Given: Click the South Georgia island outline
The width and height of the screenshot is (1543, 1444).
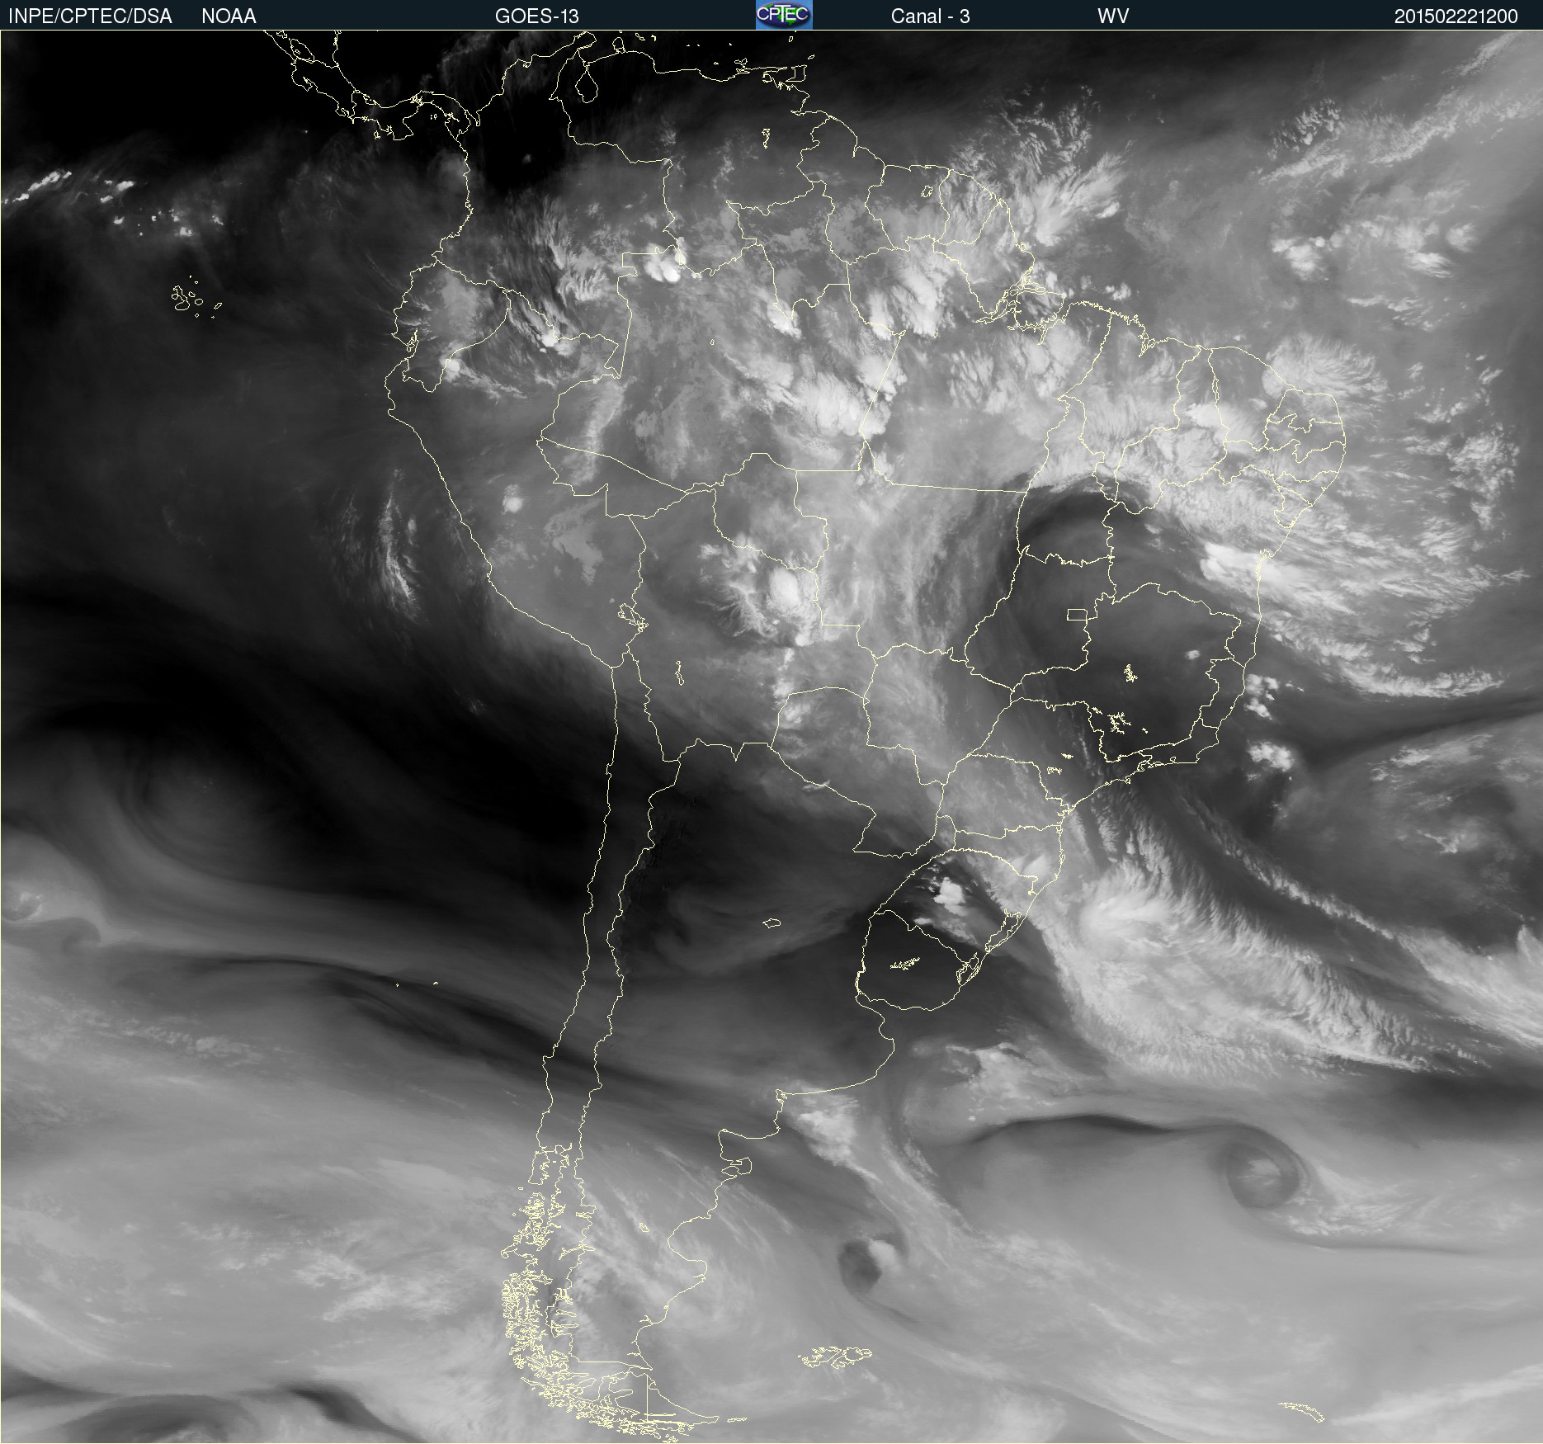Looking at the screenshot, I should [x=1304, y=1412].
